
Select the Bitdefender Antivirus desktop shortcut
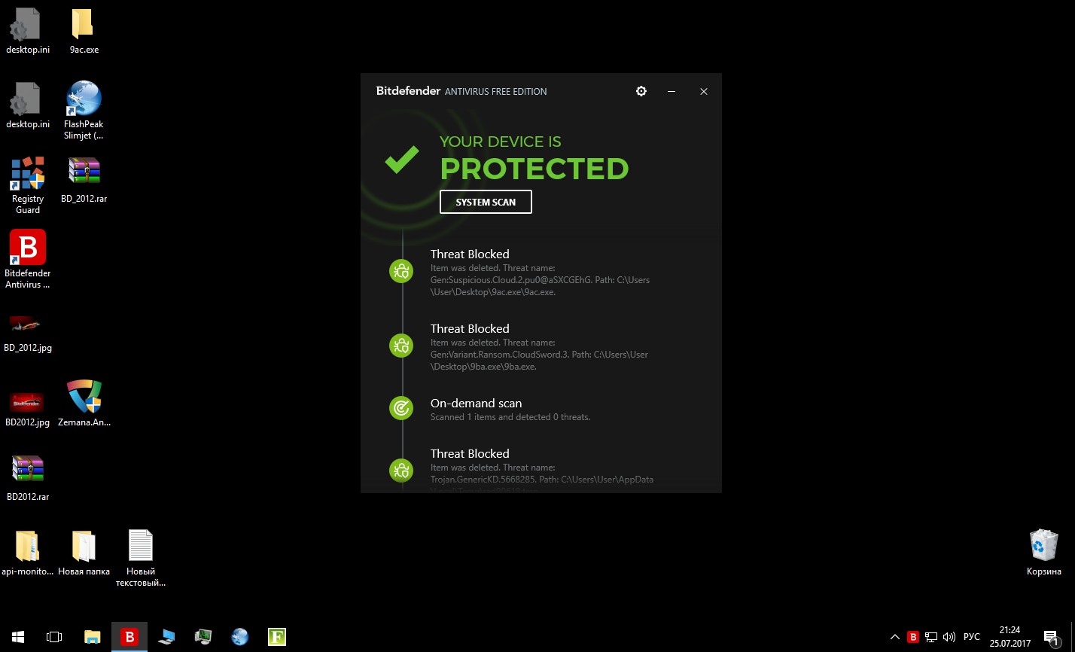point(28,260)
